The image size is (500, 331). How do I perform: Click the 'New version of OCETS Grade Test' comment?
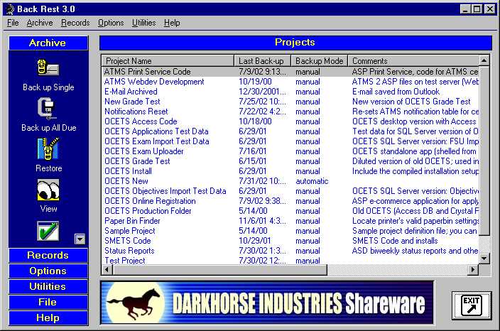coord(411,102)
